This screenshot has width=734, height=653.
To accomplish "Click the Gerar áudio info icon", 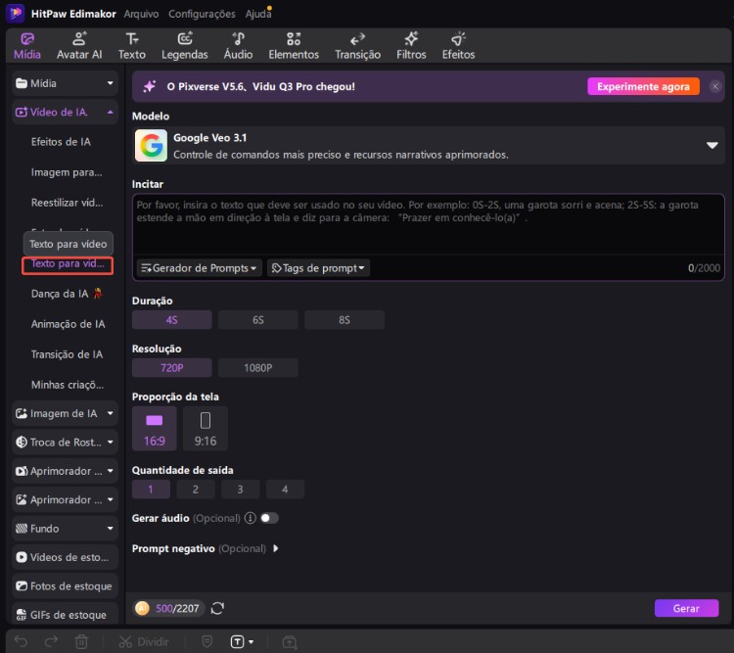I will (x=251, y=518).
